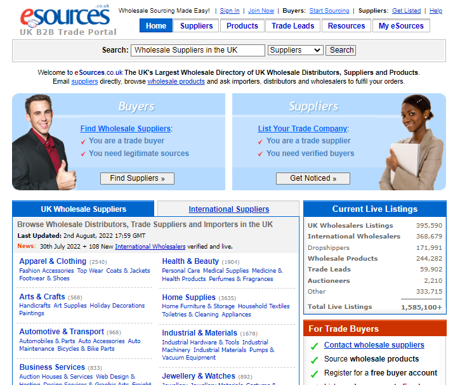Click the Help link
The width and height of the screenshot is (460, 385).
436,11
